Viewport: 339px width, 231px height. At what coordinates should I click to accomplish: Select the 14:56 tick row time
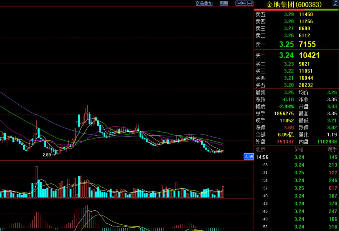pos(262,157)
